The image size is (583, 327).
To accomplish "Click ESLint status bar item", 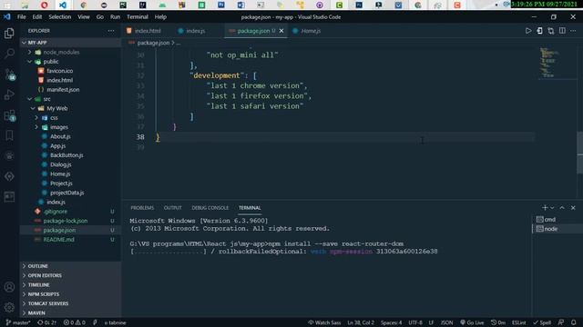I will point(518,322).
